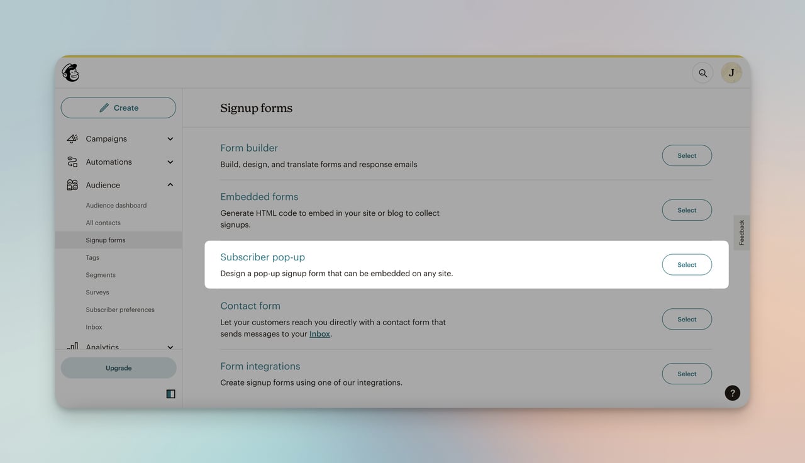The height and width of the screenshot is (463, 805).
Task: Click 'Build, design, and translate forms' text
Action: point(319,164)
